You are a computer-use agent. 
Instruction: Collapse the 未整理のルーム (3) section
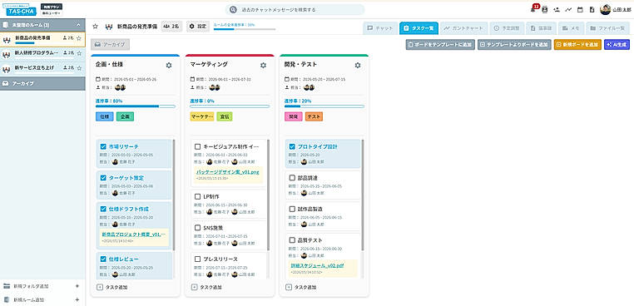click(x=42, y=25)
